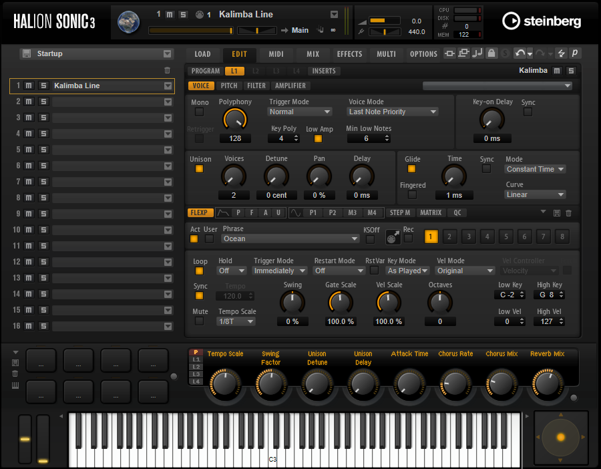This screenshot has width=601, height=469.
Task: Open the Phrase Ocean dropdown
Action: pos(290,239)
